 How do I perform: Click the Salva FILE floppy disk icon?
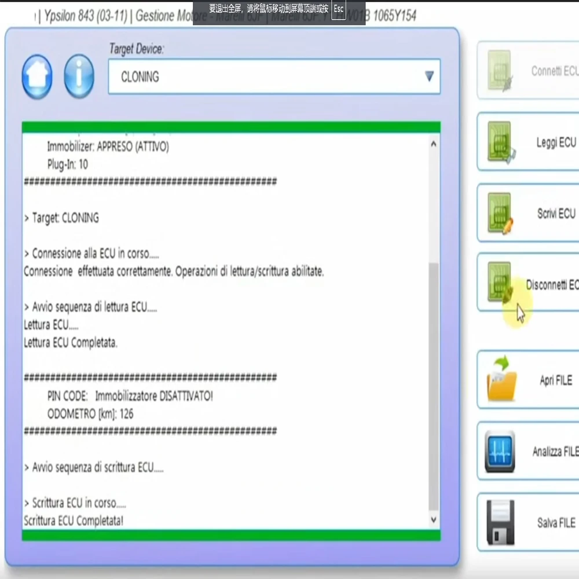pos(500,522)
